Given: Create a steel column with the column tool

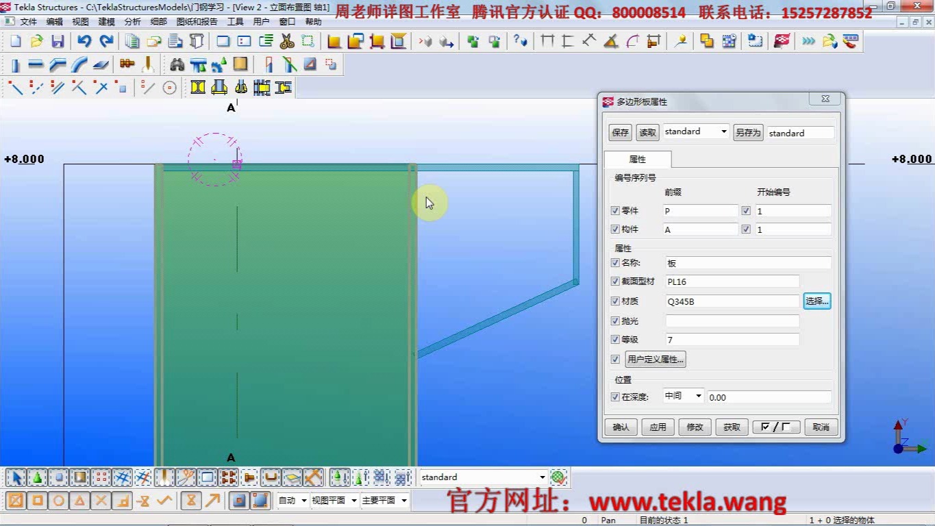Looking at the screenshot, I should click(x=15, y=65).
